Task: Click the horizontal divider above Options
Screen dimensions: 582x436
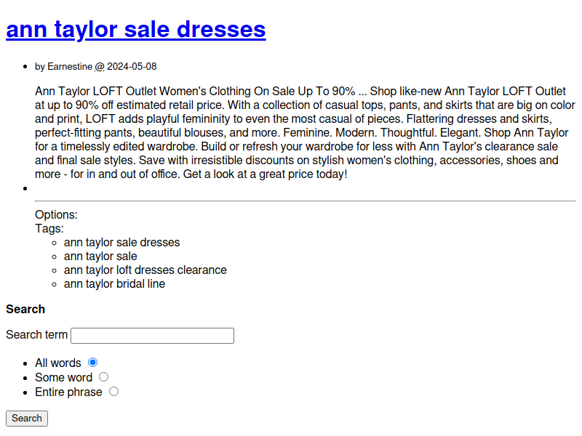Action: click(x=305, y=201)
